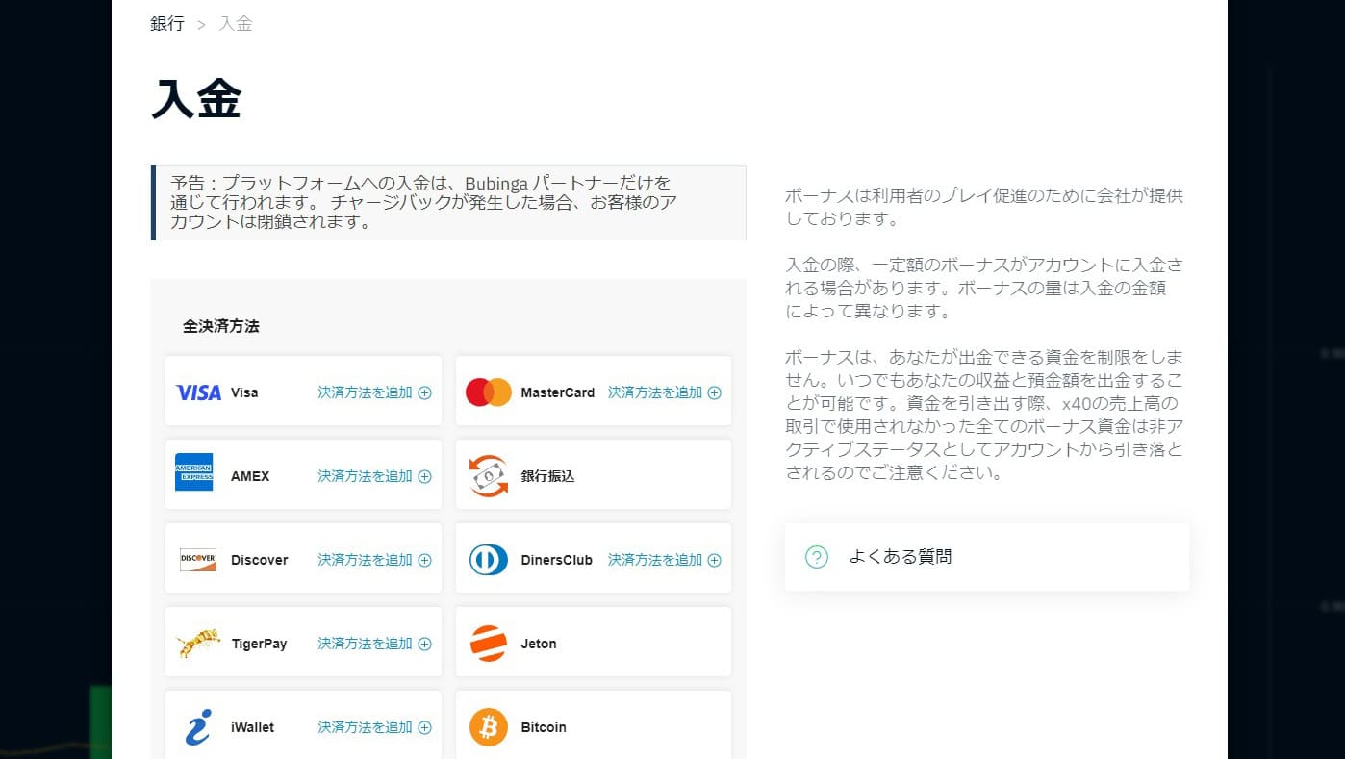Select the Visa payment label
Image resolution: width=1345 pixels, height=759 pixels.
244,392
